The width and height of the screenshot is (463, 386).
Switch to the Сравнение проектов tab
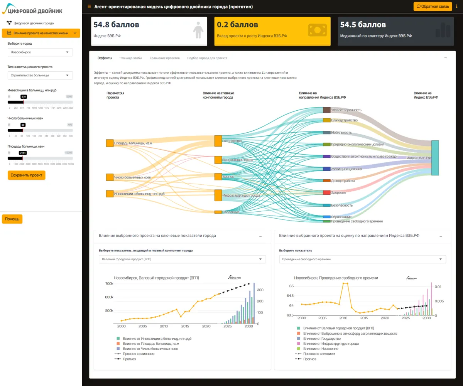coord(165,58)
